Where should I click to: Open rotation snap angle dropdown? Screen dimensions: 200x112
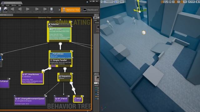pyautogui.click(x=185, y=2)
